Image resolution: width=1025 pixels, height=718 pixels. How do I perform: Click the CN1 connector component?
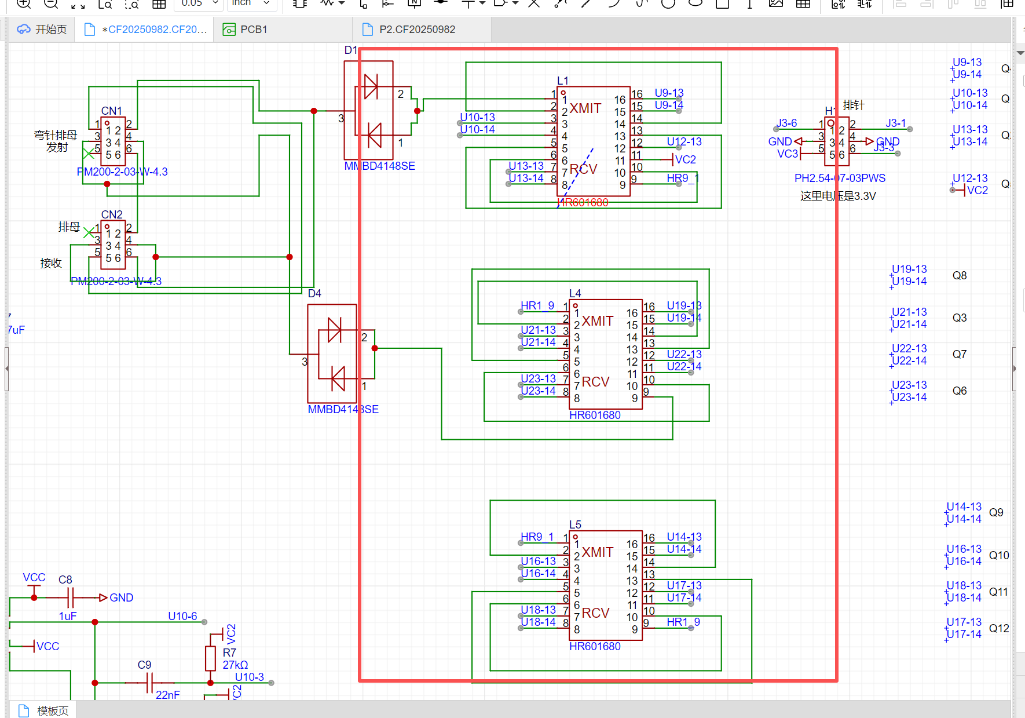tap(113, 143)
